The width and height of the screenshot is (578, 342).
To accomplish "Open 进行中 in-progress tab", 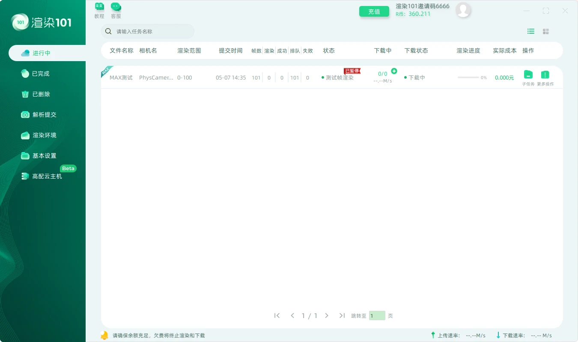I will 47,53.
